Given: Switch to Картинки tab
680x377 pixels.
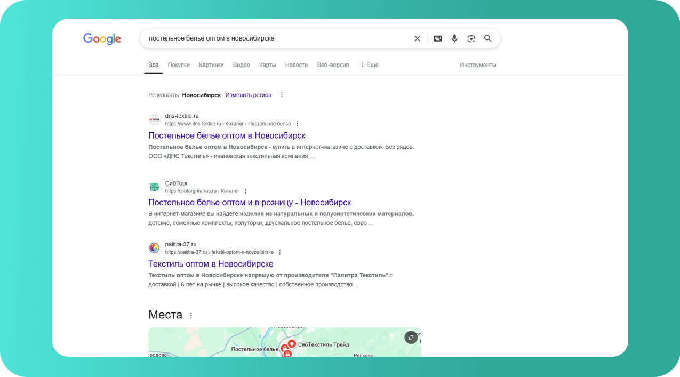Looking at the screenshot, I should coord(211,65).
